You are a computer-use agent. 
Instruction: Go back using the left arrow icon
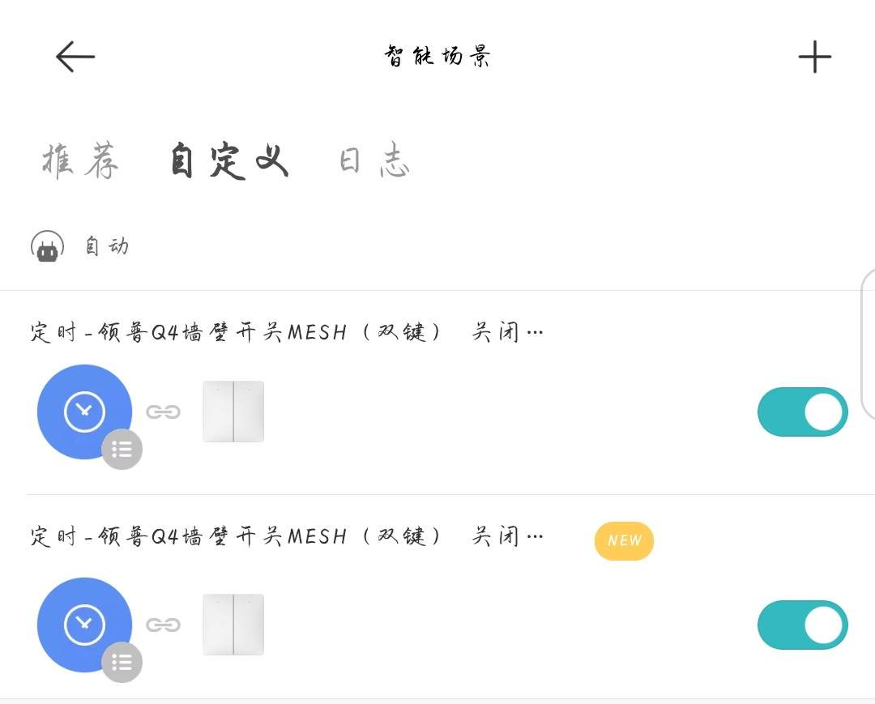click(x=75, y=57)
